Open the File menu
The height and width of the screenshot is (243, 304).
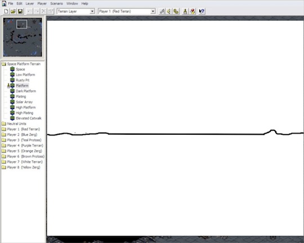click(11, 3)
